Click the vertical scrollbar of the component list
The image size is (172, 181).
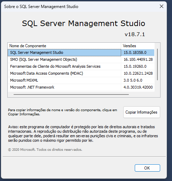point(157,64)
